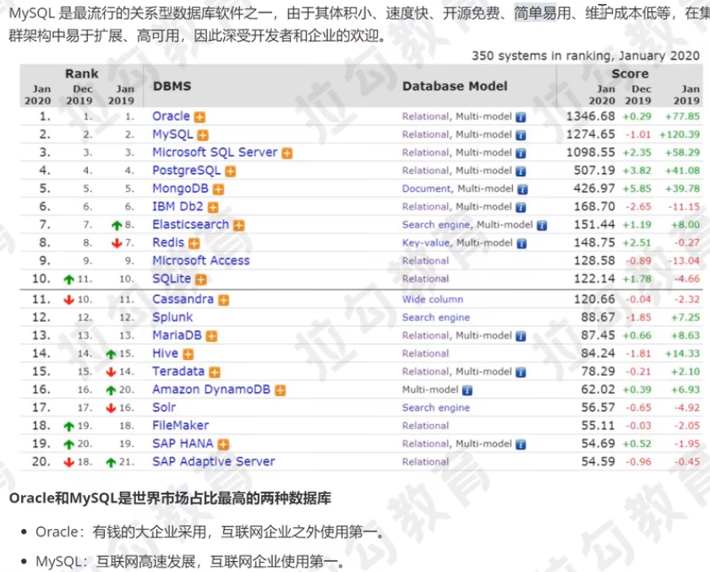
Task: Click the plus icon next to MariaDB
Action: (x=211, y=336)
